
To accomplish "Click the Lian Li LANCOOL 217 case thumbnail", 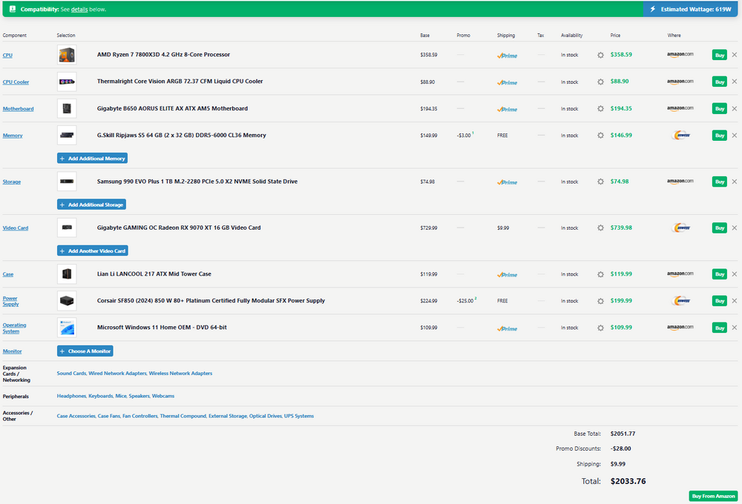I will click(x=67, y=274).
